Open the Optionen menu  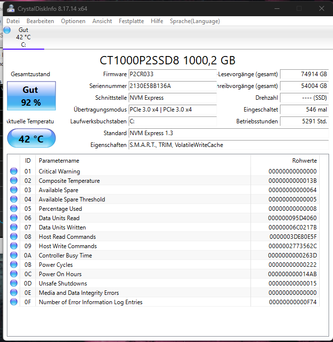pos(73,21)
